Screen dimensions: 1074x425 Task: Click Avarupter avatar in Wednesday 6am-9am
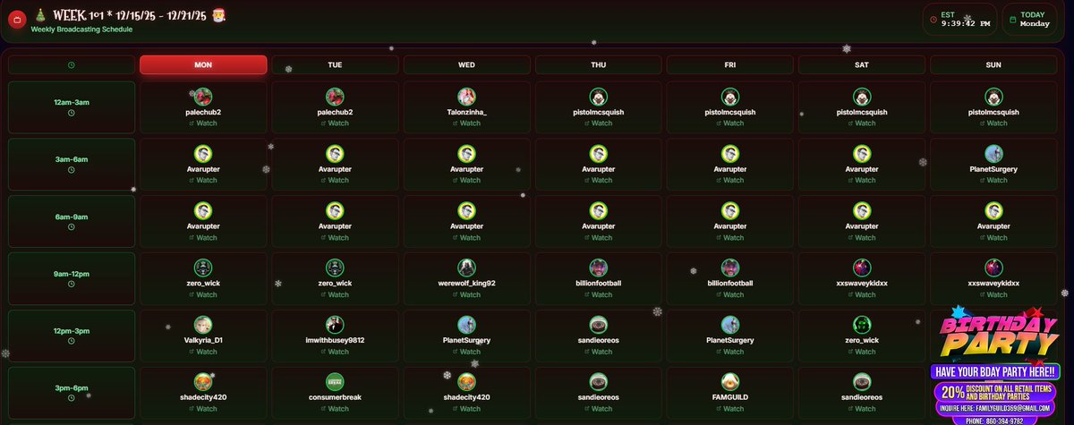click(x=466, y=210)
